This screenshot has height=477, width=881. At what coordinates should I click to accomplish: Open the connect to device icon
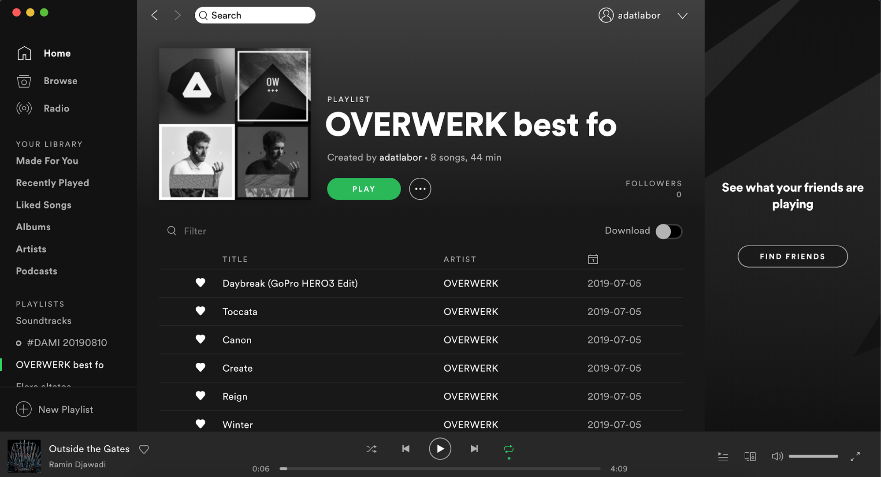pos(750,457)
